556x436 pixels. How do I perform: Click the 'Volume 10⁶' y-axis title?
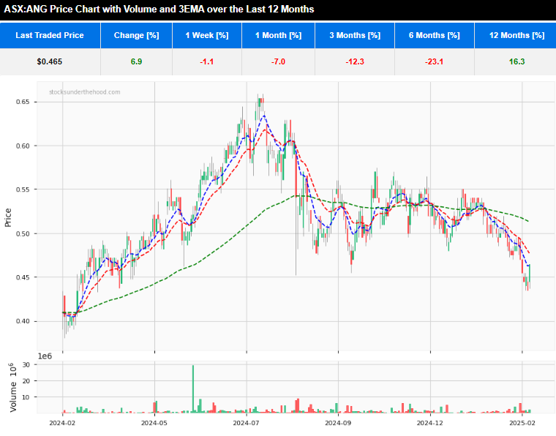pyautogui.click(x=12, y=388)
